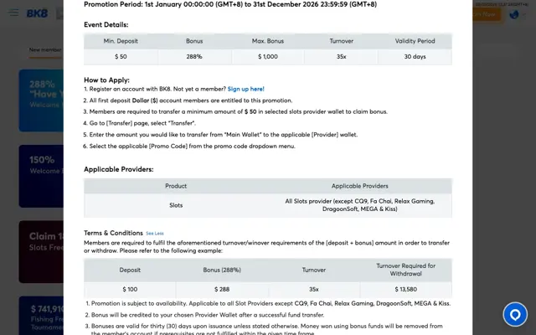This screenshot has height=335, width=536.
Task: Select the $ 13,580 turnover cell
Action: click(x=405, y=289)
